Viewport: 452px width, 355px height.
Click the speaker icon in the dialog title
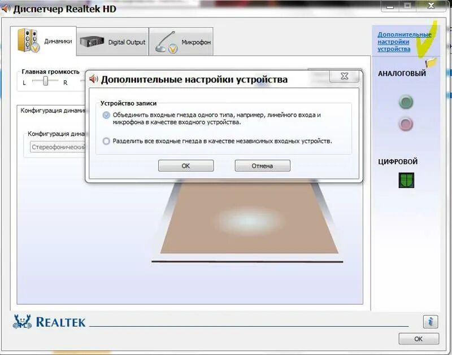tap(93, 79)
